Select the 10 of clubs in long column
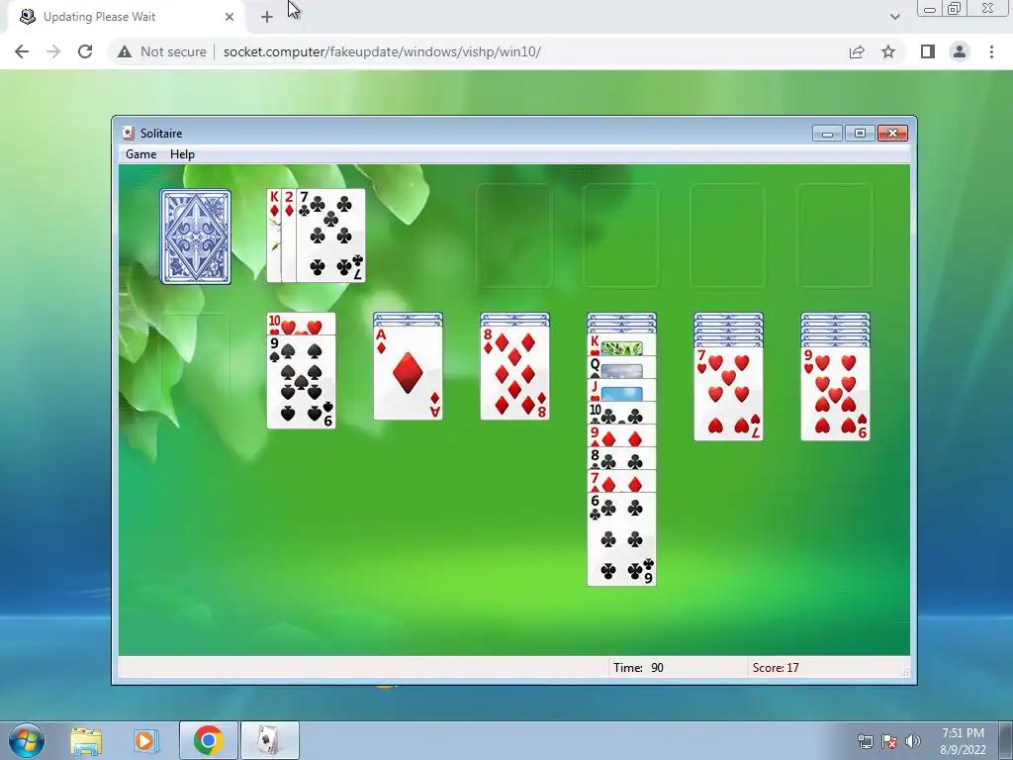This screenshot has height=760, width=1013. coord(621,413)
